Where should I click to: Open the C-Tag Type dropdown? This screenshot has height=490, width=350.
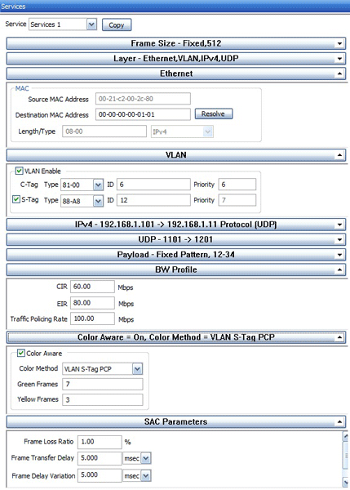(98, 185)
